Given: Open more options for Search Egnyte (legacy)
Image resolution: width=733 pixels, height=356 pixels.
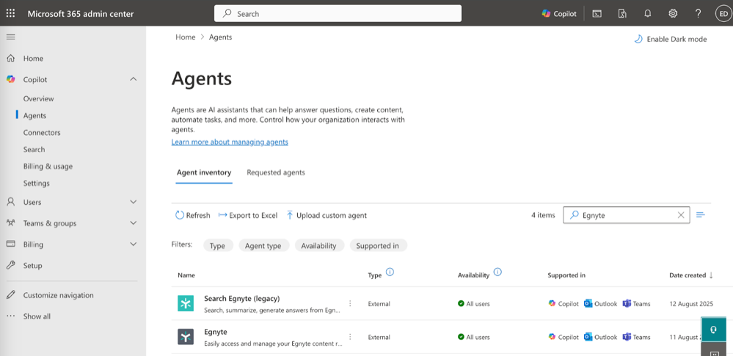Looking at the screenshot, I should pos(350,303).
